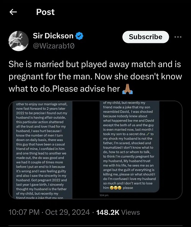Screen dimensions: 191x227
Task: Click the praying hands emoji
Action: (127, 89)
